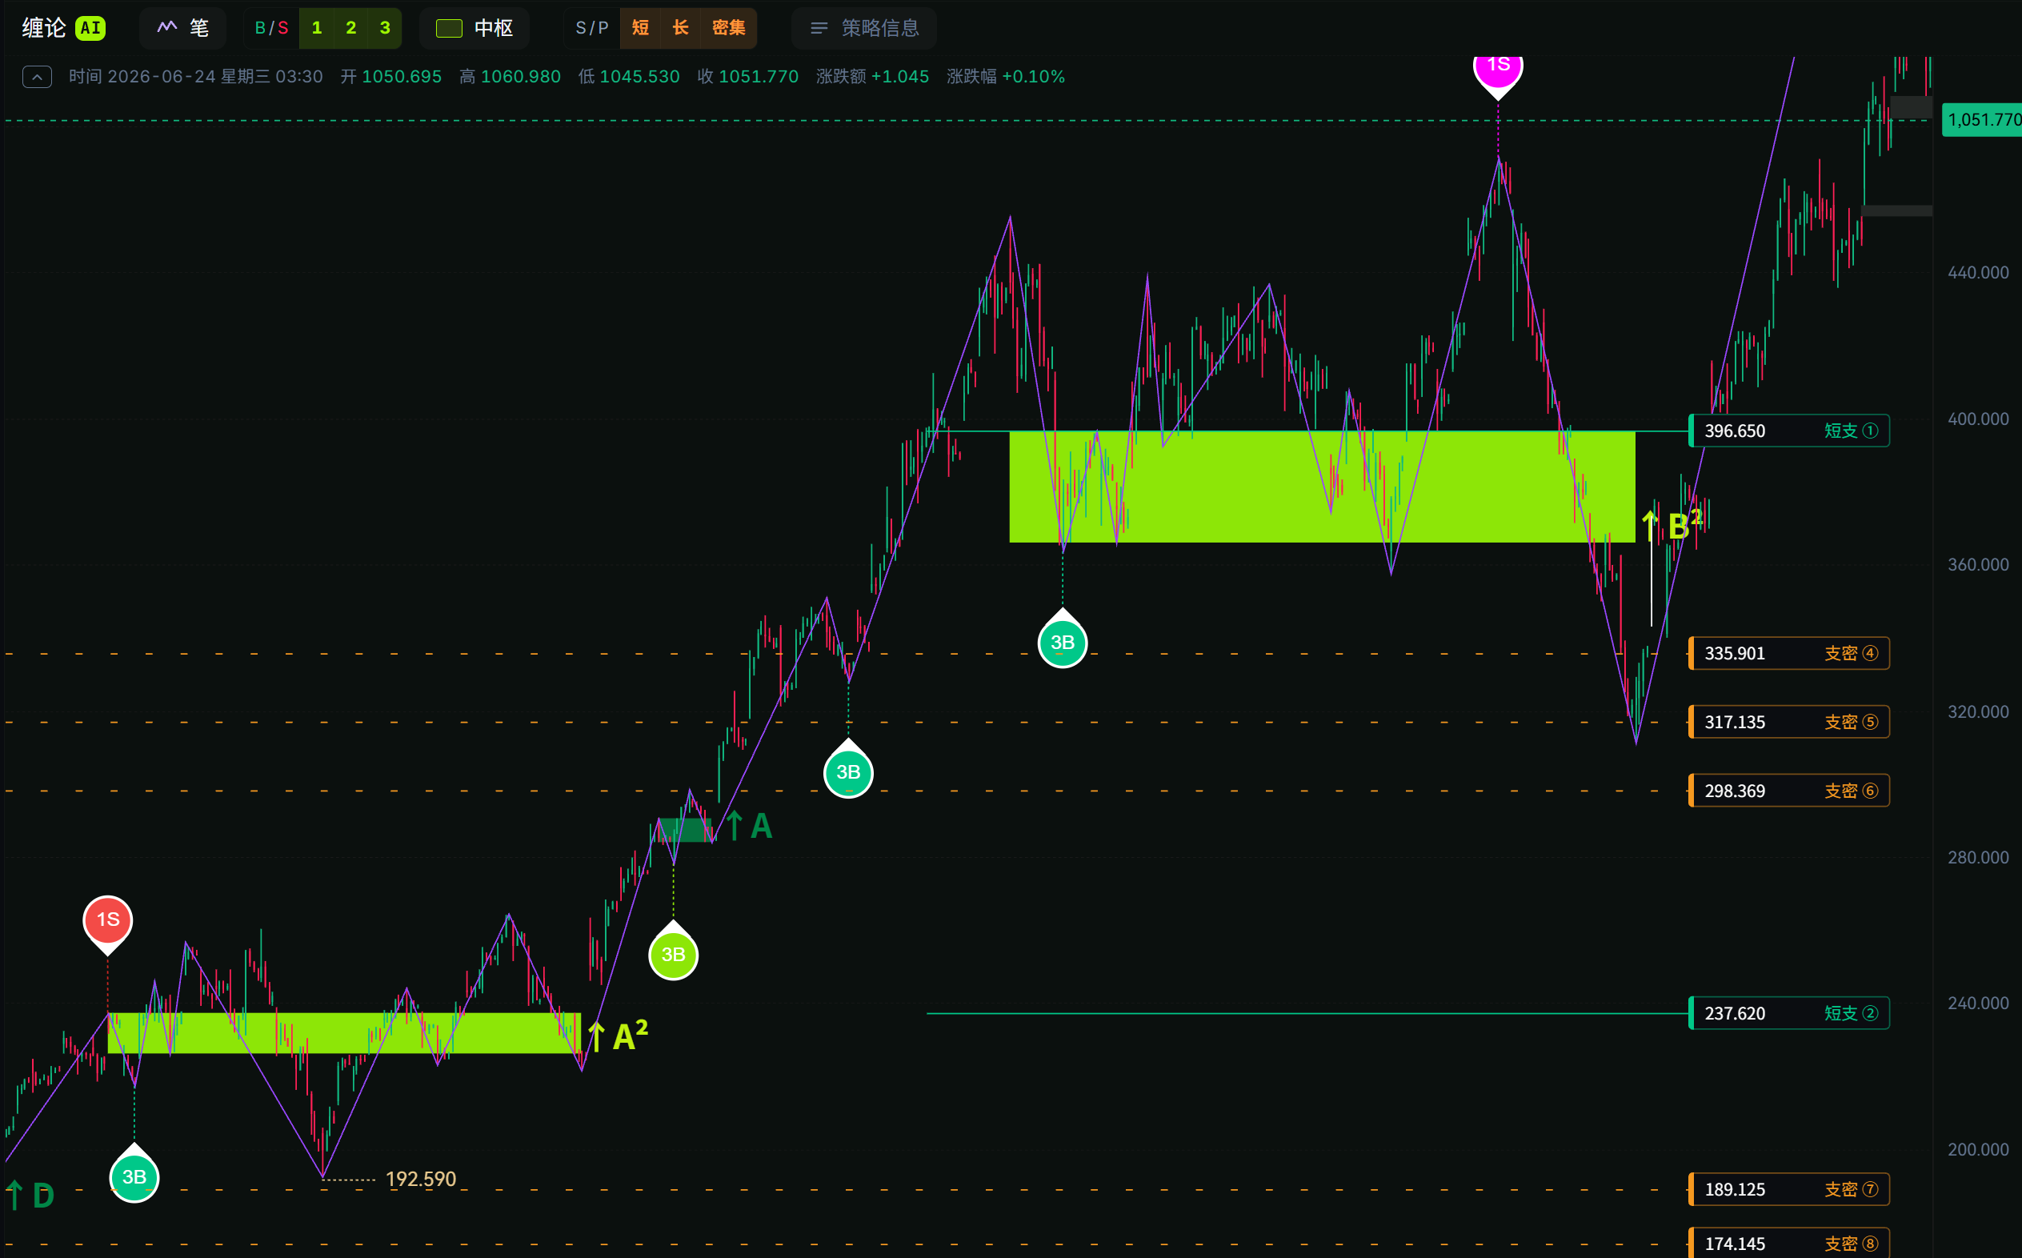The width and height of the screenshot is (2022, 1258).
Task: Toggle buy/sell level 2 signals
Action: [351, 28]
